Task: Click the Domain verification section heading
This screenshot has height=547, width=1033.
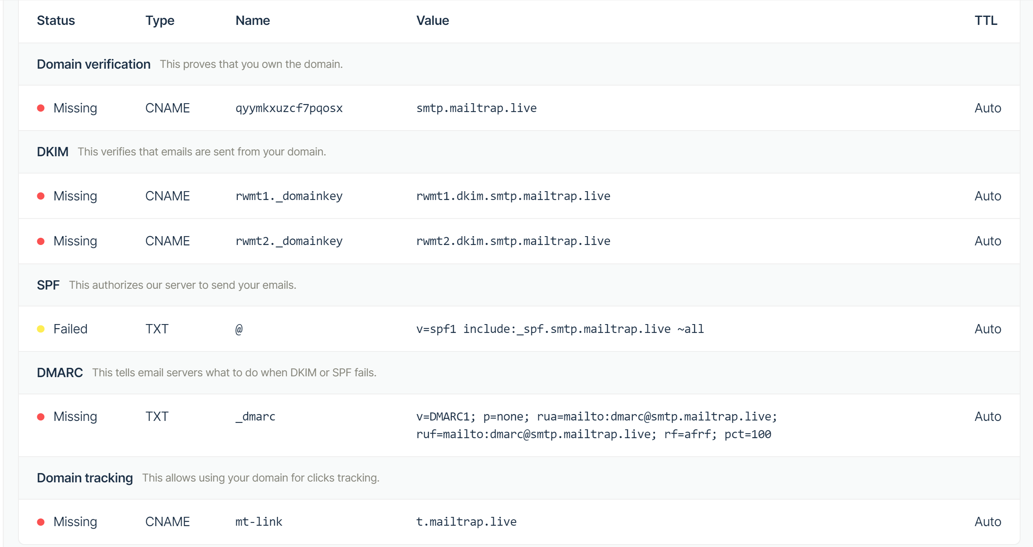Action: [x=94, y=64]
